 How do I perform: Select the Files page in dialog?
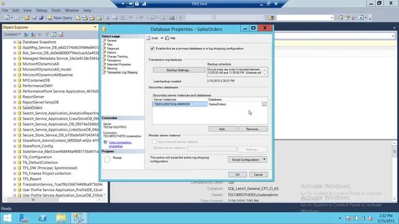[x=110, y=44]
